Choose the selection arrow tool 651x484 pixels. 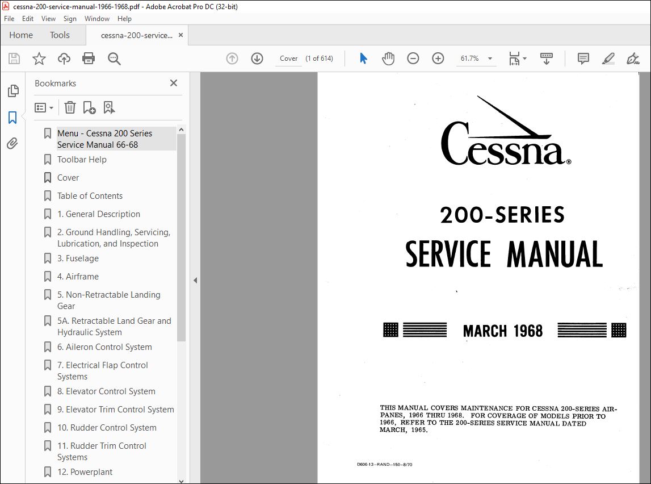[363, 59]
